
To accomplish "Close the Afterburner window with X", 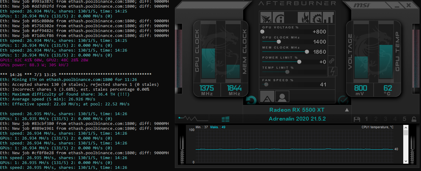I will (x=408, y=5).
